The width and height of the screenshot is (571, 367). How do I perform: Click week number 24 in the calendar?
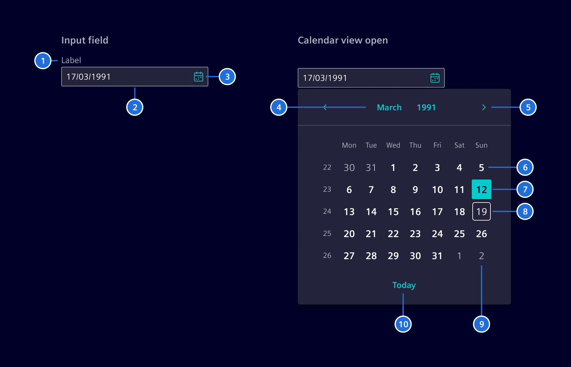point(327,211)
